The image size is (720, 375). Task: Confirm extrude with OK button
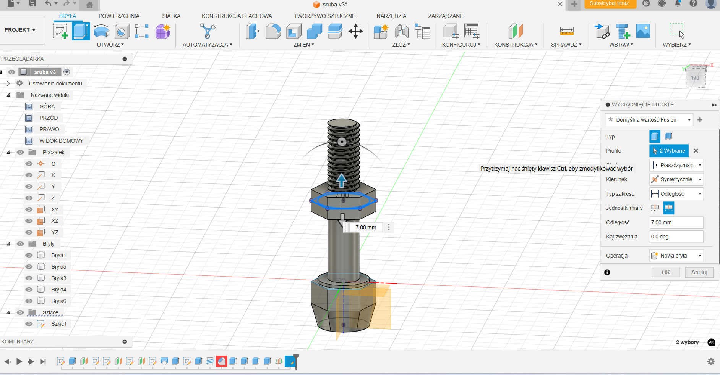(x=666, y=272)
